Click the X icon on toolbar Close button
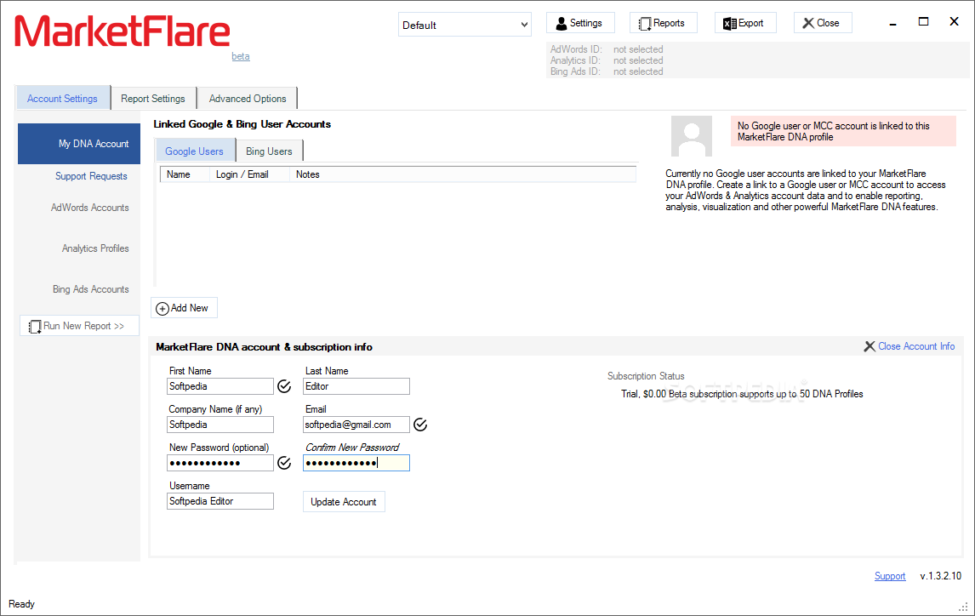Image resolution: width=975 pixels, height=616 pixels. pos(808,23)
